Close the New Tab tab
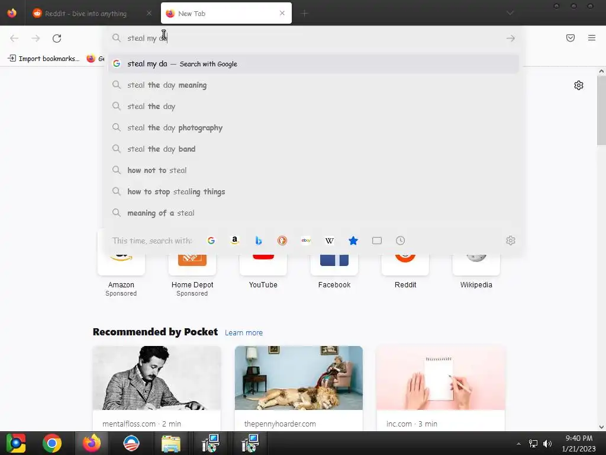This screenshot has width=606, height=455. point(282,13)
